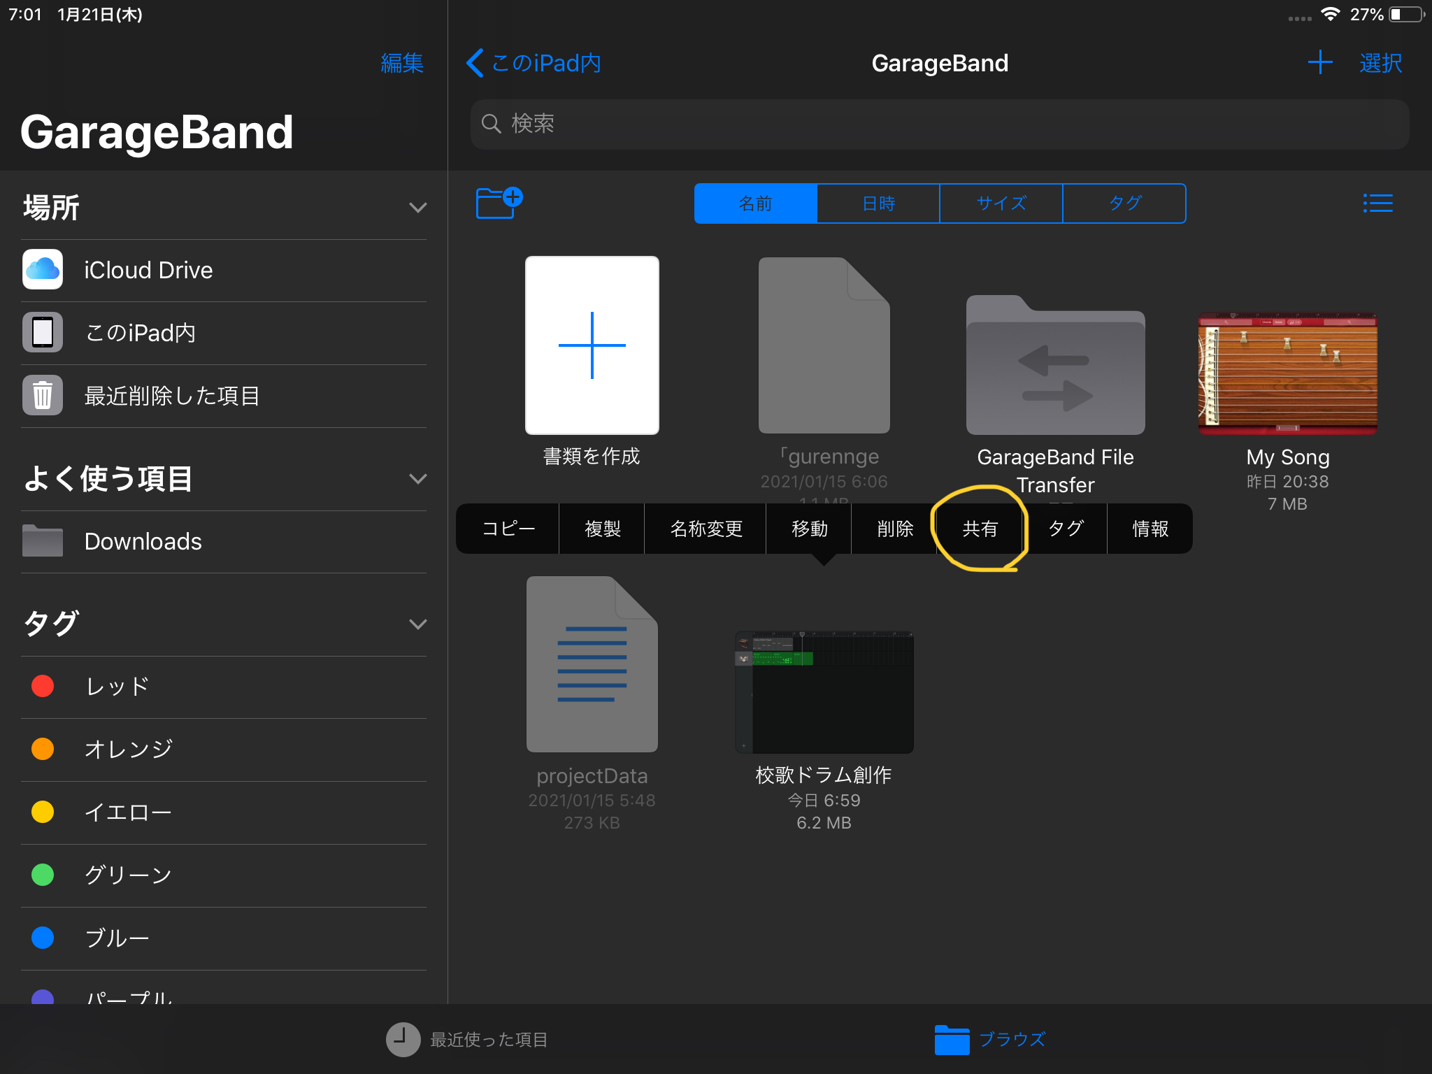
Task: Collapse the タグ section
Action: tap(417, 624)
